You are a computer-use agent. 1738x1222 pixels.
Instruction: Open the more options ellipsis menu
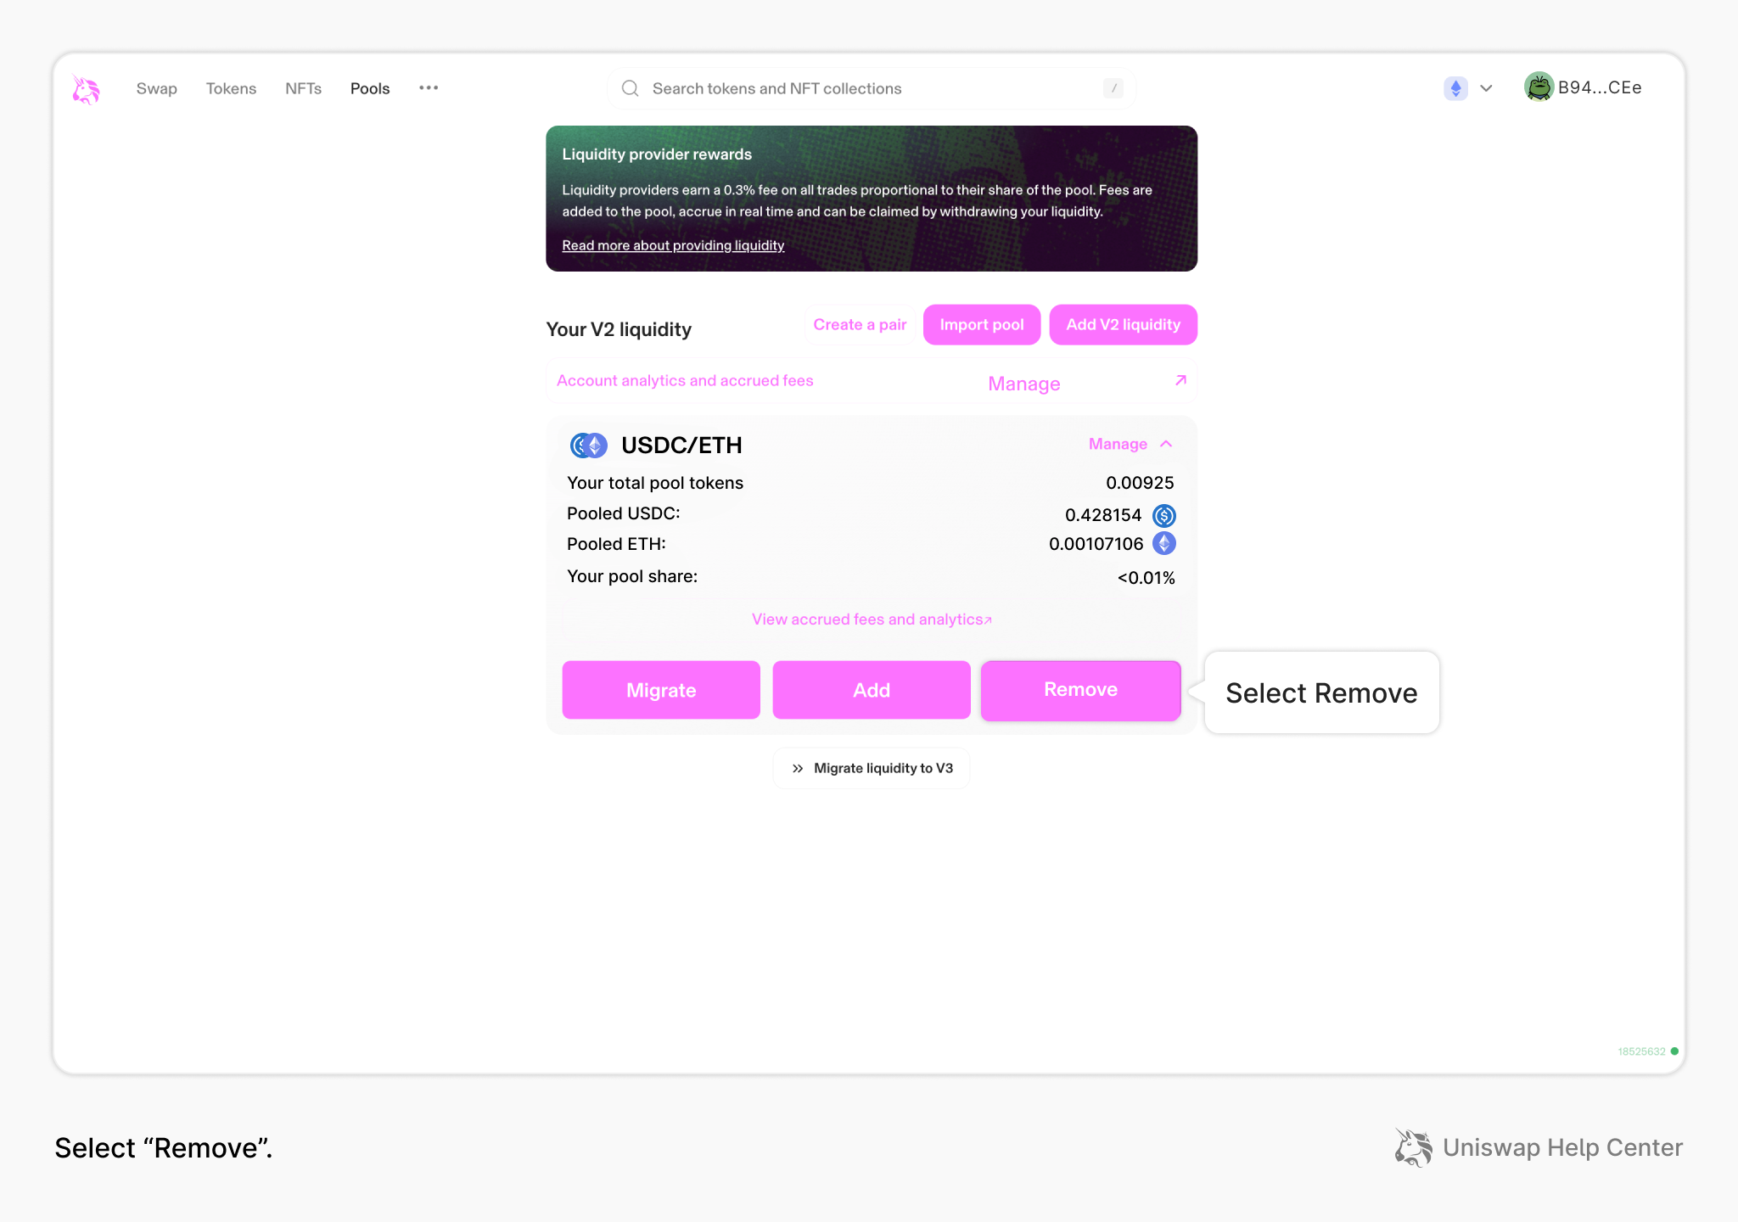pos(429,87)
